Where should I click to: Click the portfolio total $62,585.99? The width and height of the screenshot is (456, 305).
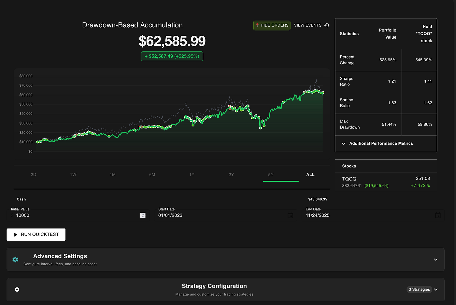point(172,41)
